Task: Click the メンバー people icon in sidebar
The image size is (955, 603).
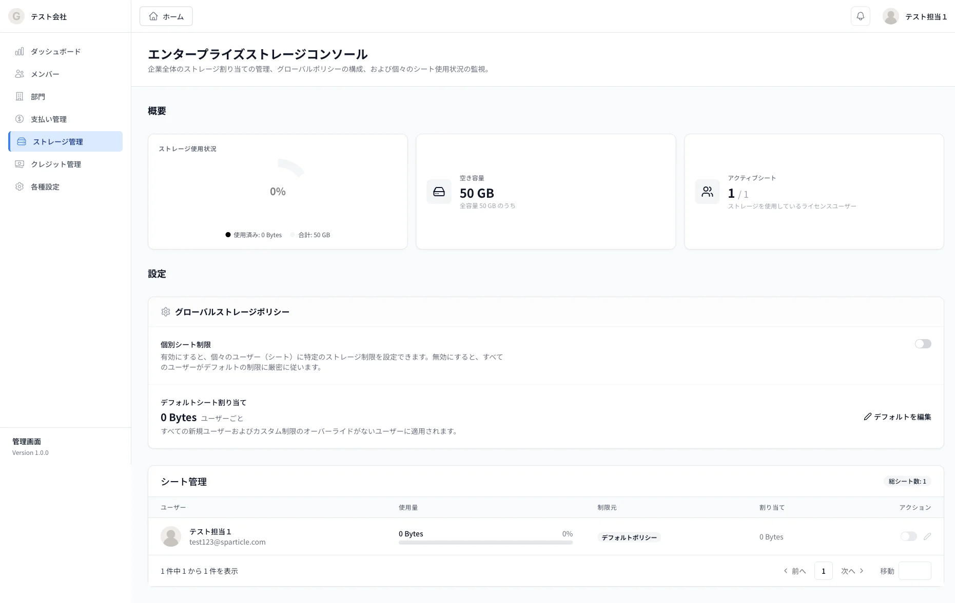Action: click(x=20, y=74)
